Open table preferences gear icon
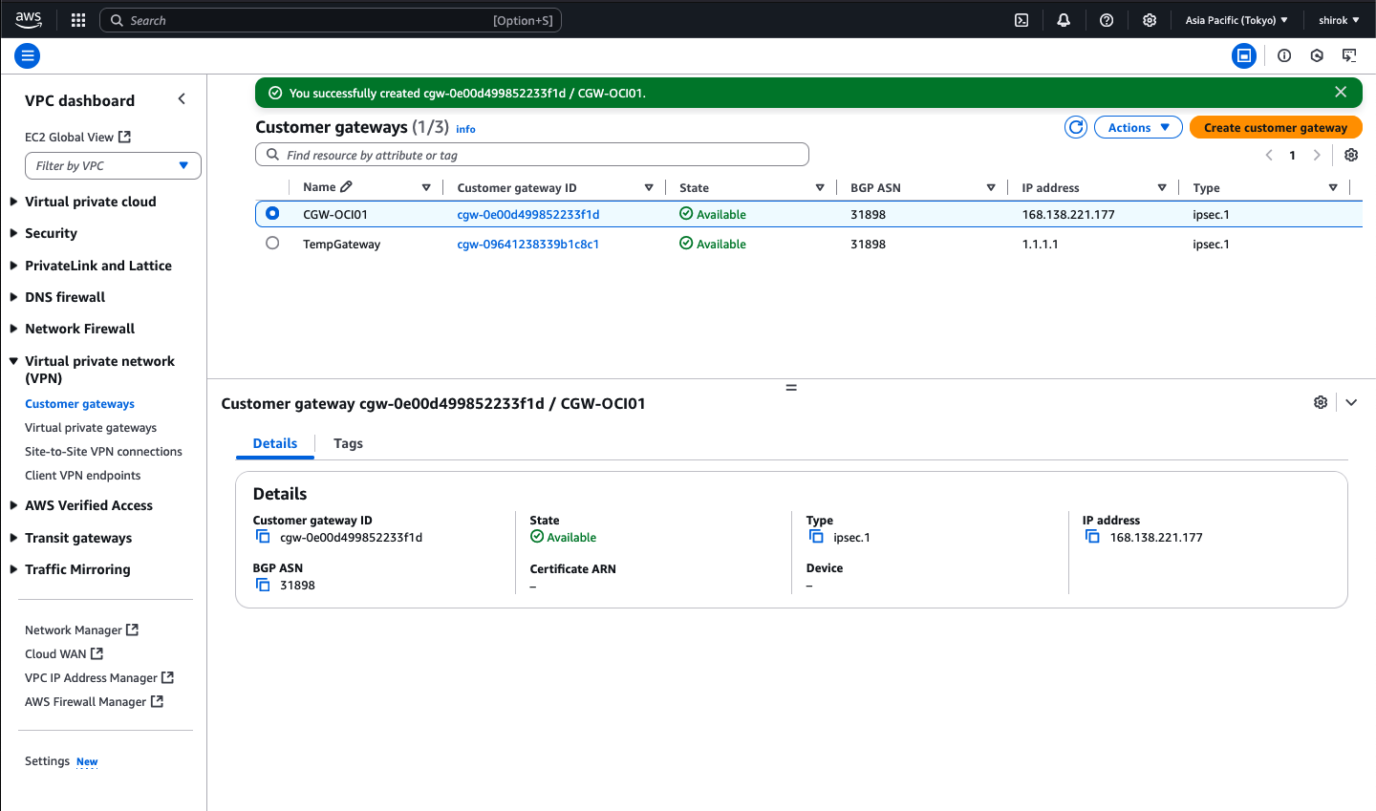The image size is (1376, 811). point(1351,155)
